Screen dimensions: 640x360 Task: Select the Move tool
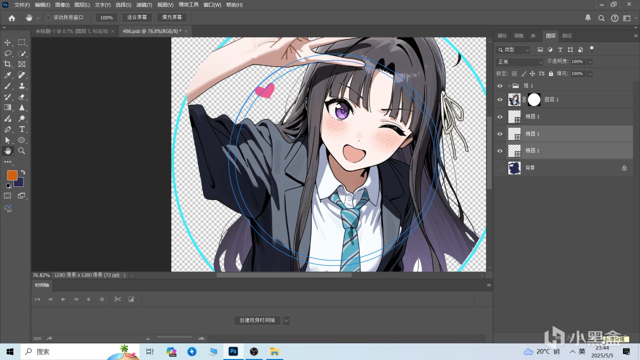tap(7, 42)
